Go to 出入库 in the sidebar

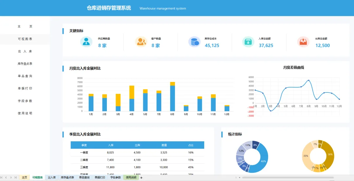tap(25, 51)
